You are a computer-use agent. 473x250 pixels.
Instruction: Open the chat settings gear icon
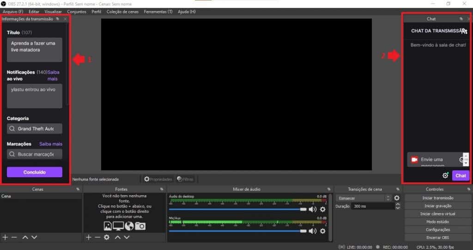(446, 175)
